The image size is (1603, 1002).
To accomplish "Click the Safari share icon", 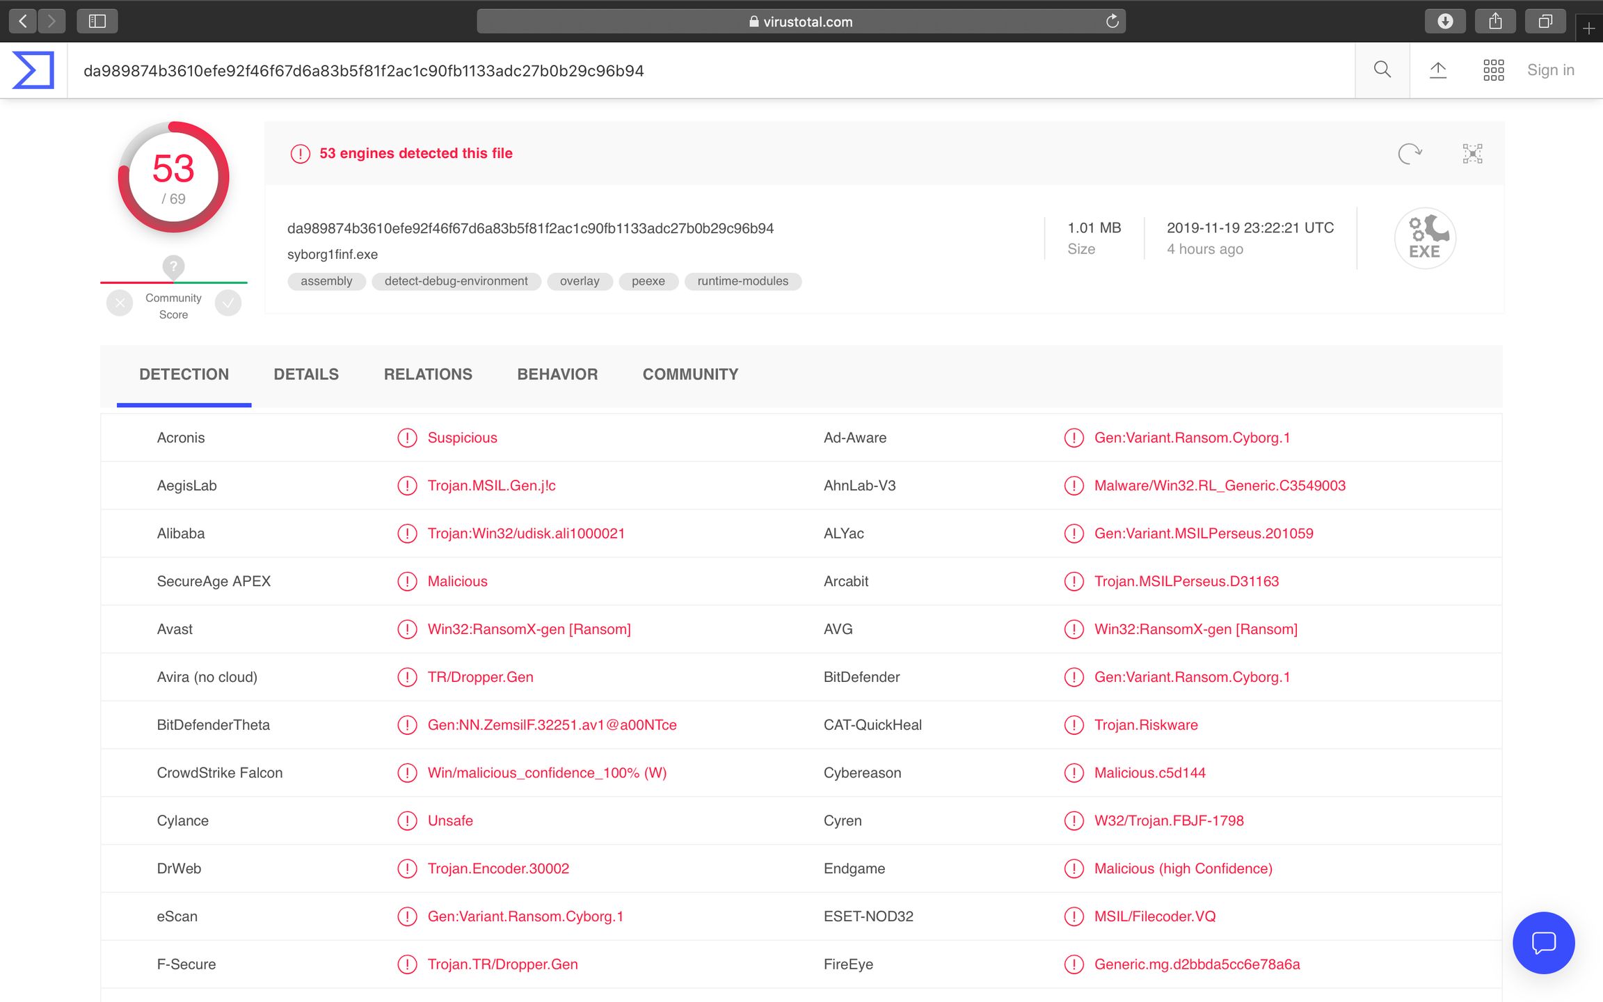I will point(1495,22).
